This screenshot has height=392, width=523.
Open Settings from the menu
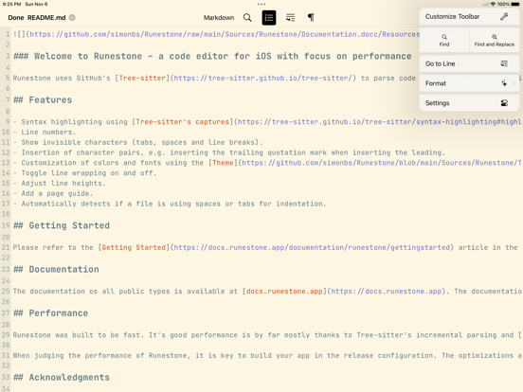[469, 103]
